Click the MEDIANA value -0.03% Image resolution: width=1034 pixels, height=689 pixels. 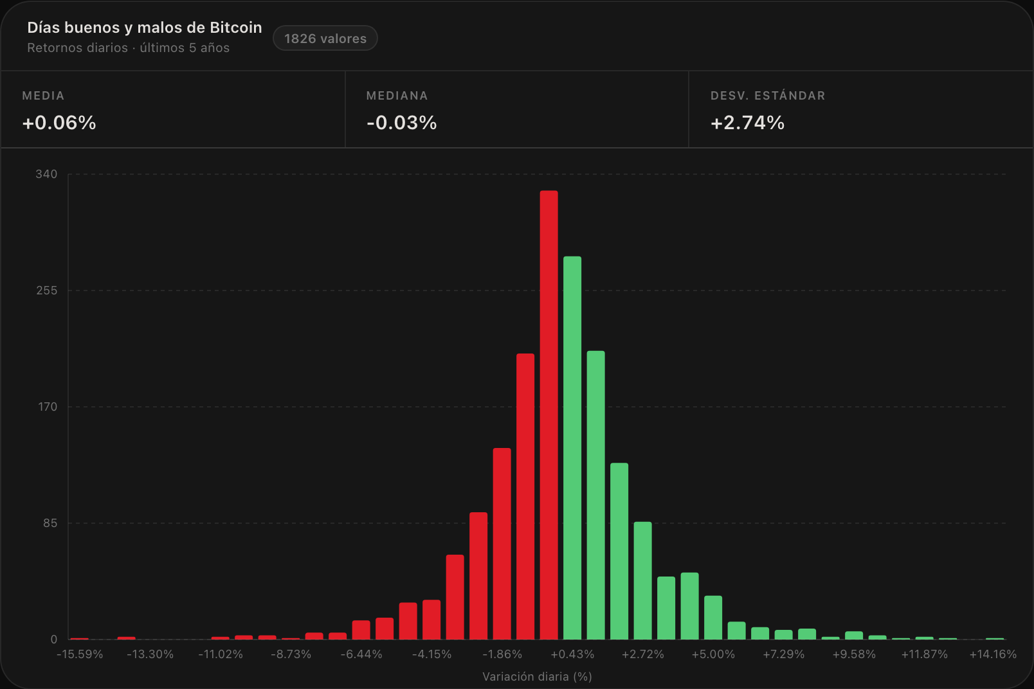pyautogui.click(x=402, y=123)
